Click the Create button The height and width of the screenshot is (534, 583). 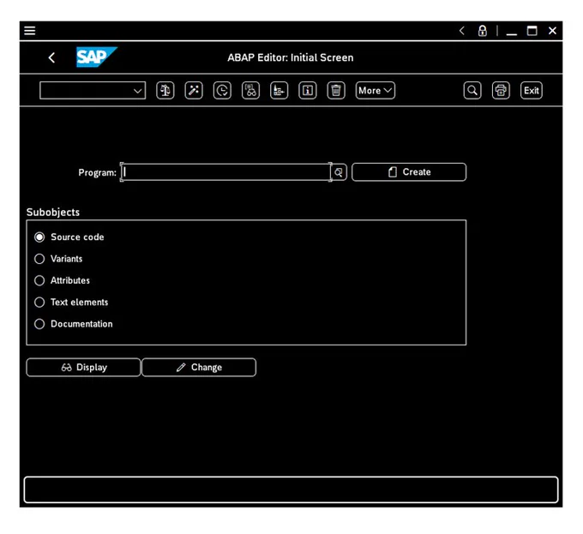click(409, 172)
